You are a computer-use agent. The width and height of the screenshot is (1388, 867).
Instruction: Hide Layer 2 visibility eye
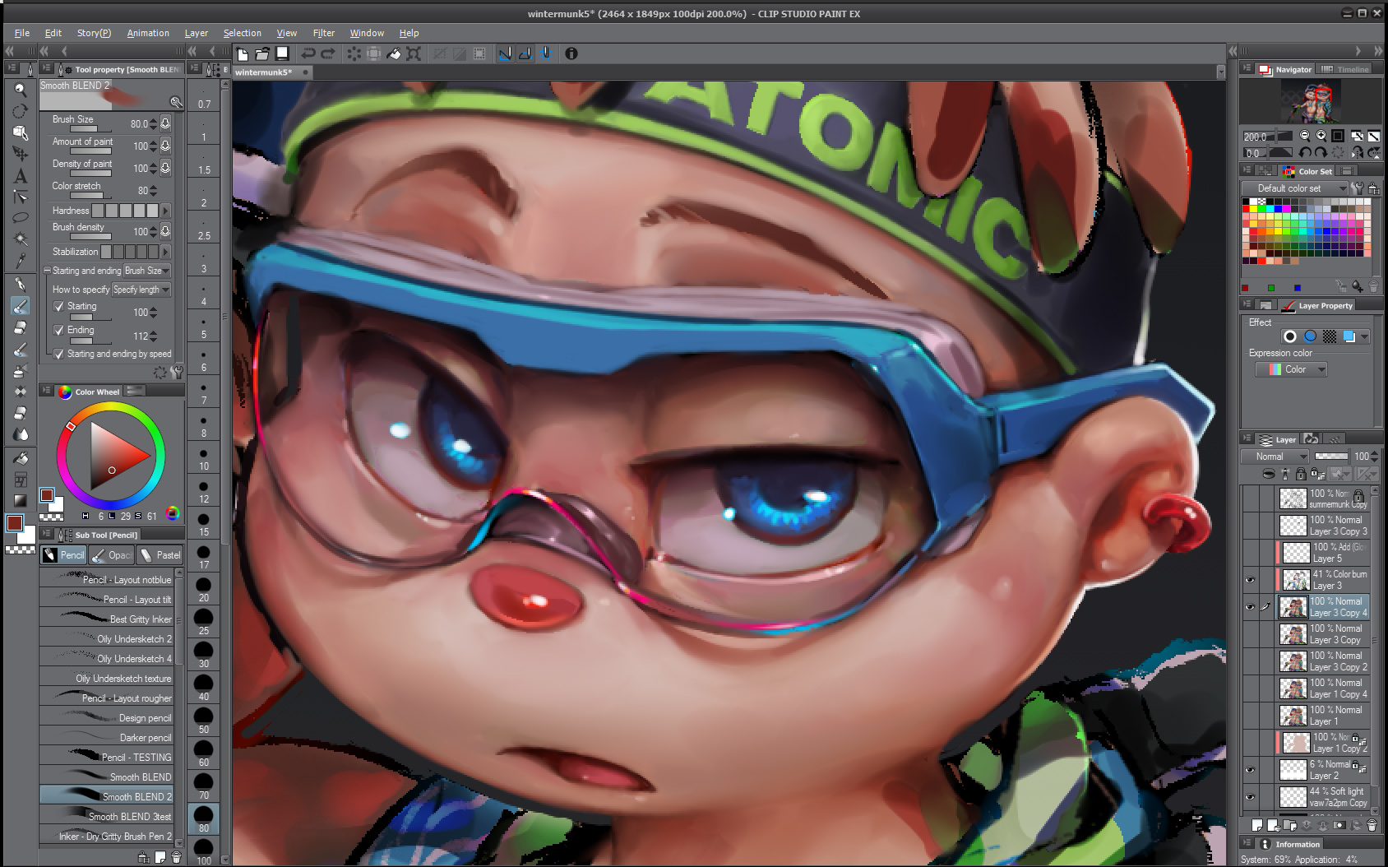[1250, 770]
